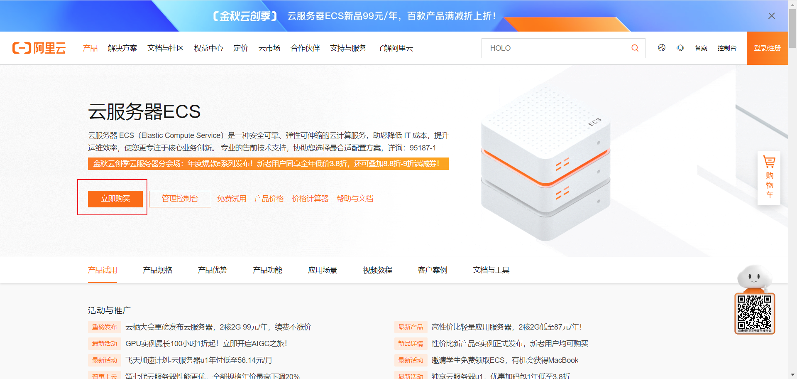Focus the HOLO search input field
The image size is (797, 379).
pos(556,48)
